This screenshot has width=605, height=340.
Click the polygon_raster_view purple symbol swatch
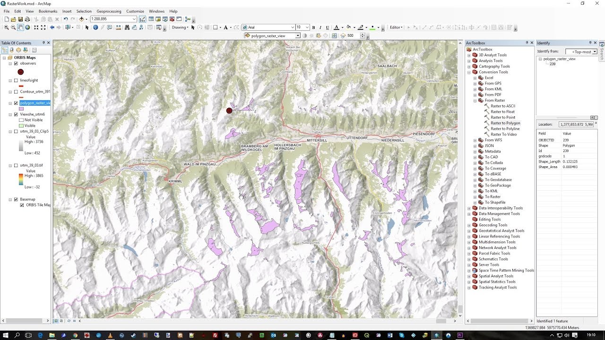click(21, 109)
